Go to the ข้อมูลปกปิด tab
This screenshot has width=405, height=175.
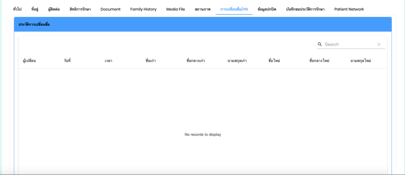click(x=267, y=9)
